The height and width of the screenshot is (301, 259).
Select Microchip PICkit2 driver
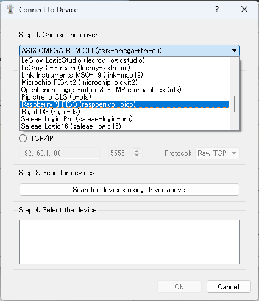pos(124,82)
